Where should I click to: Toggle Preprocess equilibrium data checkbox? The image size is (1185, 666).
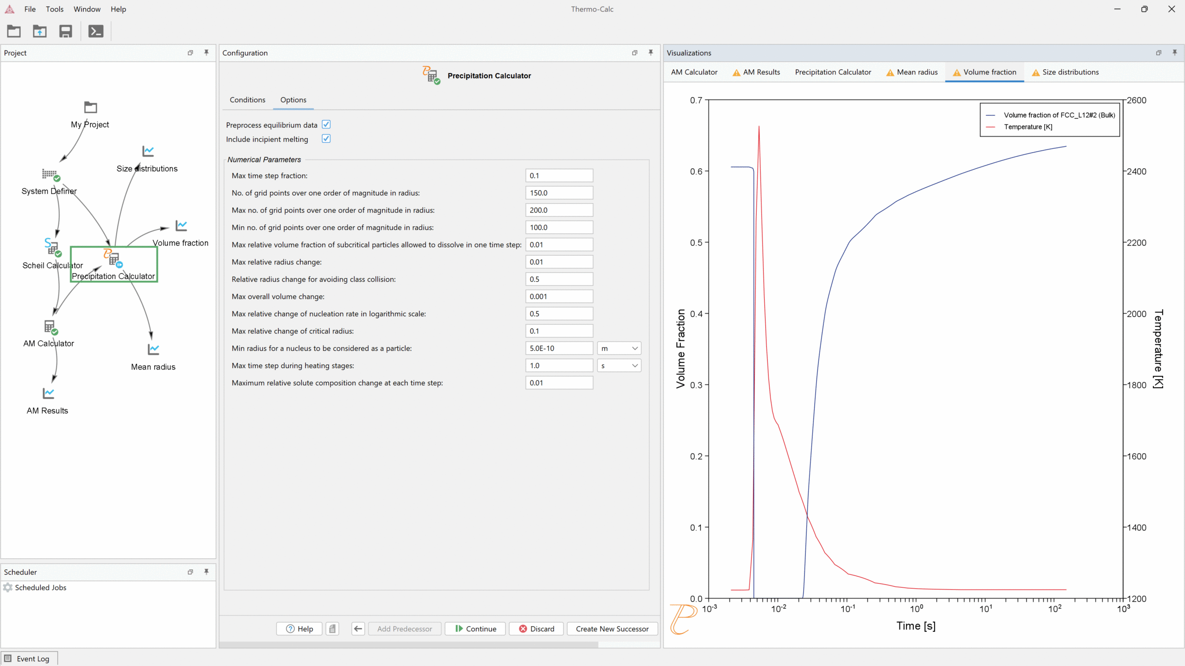pyautogui.click(x=326, y=124)
